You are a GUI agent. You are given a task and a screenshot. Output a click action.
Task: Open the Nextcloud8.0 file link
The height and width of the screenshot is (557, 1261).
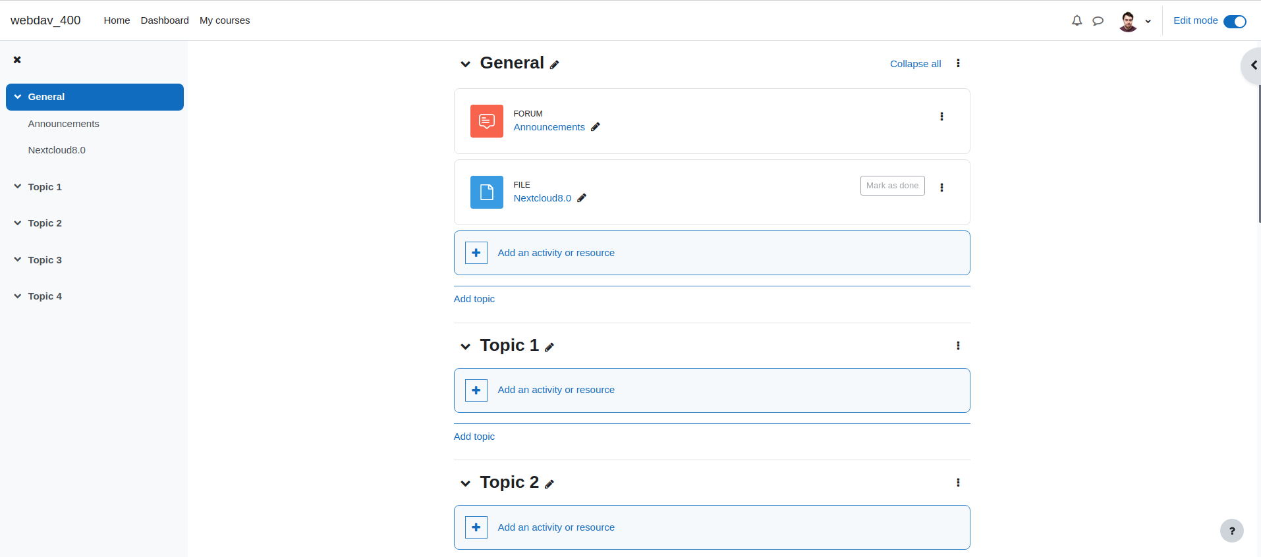(542, 198)
